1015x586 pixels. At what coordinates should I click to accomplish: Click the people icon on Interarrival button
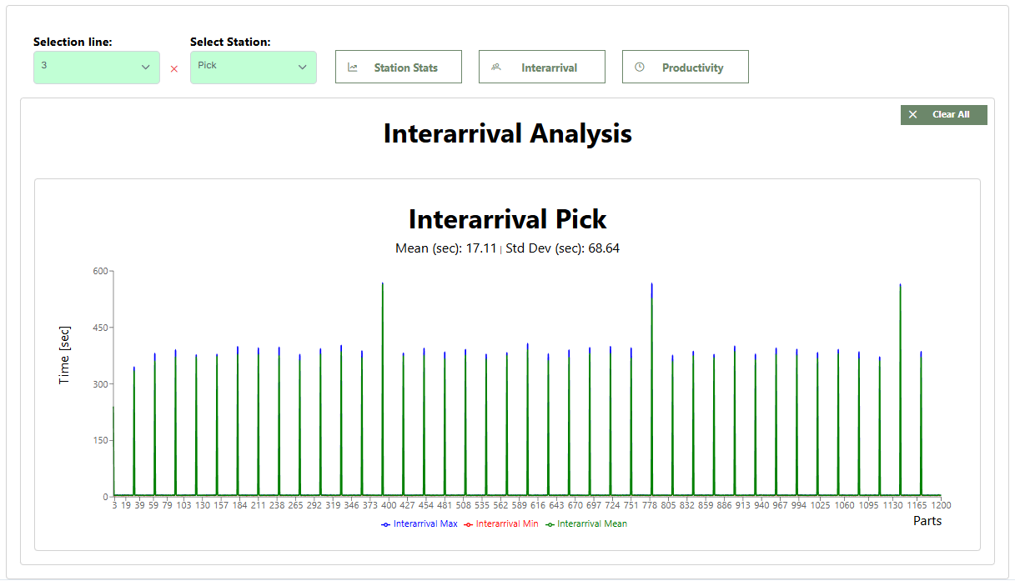pyautogui.click(x=496, y=68)
